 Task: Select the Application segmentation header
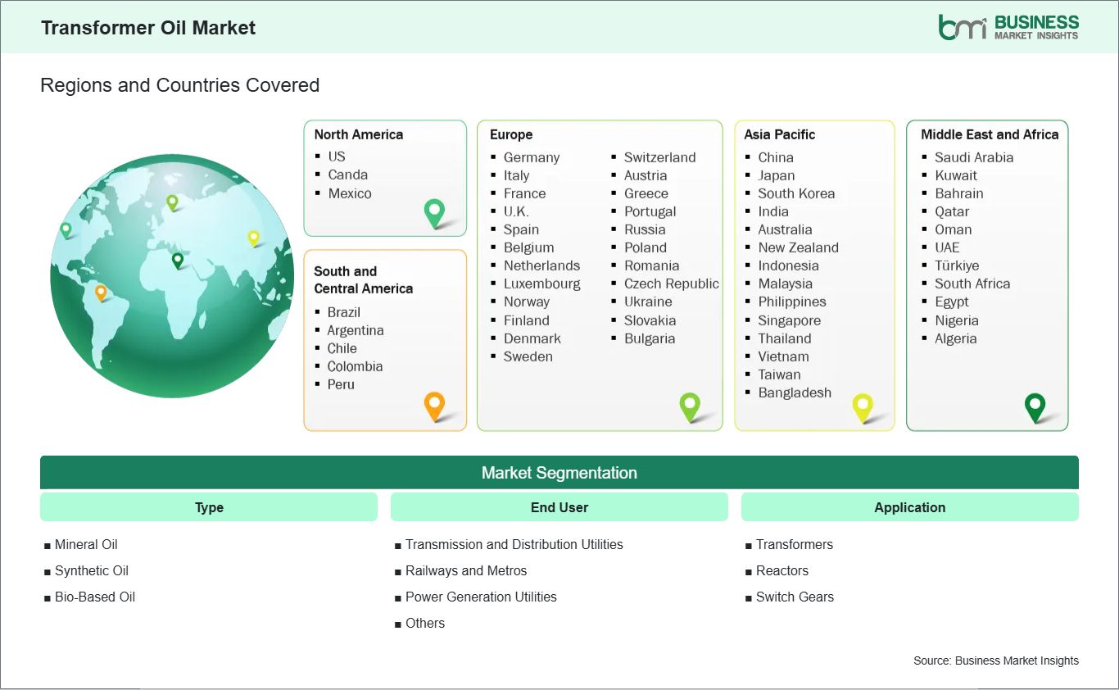pyautogui.click(x=909, y=507)
